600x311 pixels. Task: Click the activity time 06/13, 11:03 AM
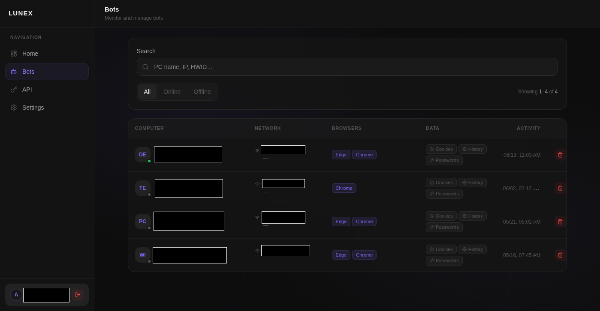click(x=522, y=155)
